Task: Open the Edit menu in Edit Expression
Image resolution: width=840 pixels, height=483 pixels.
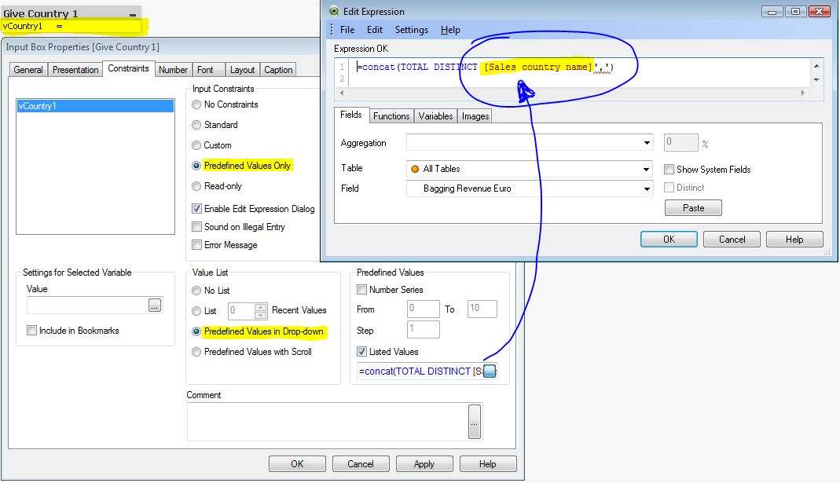Action: [375, 30]
